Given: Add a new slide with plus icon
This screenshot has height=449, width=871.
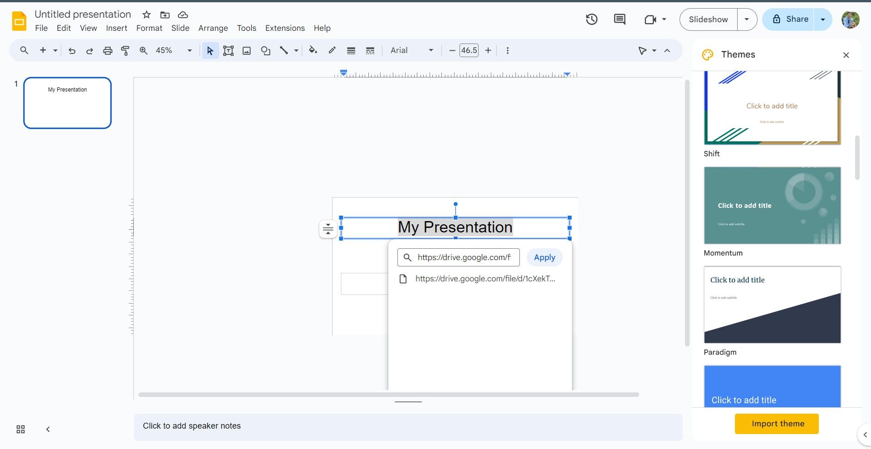Looking at the screenshot, I should 43,50.
